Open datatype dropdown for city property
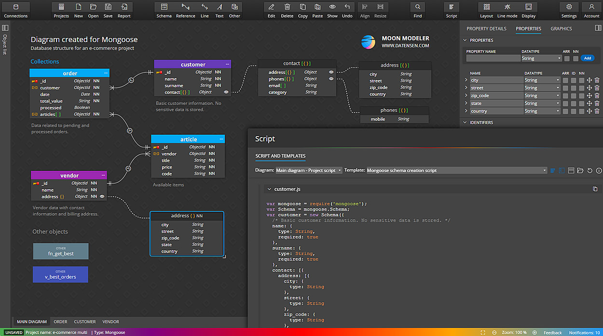 [x=542, y=80]
